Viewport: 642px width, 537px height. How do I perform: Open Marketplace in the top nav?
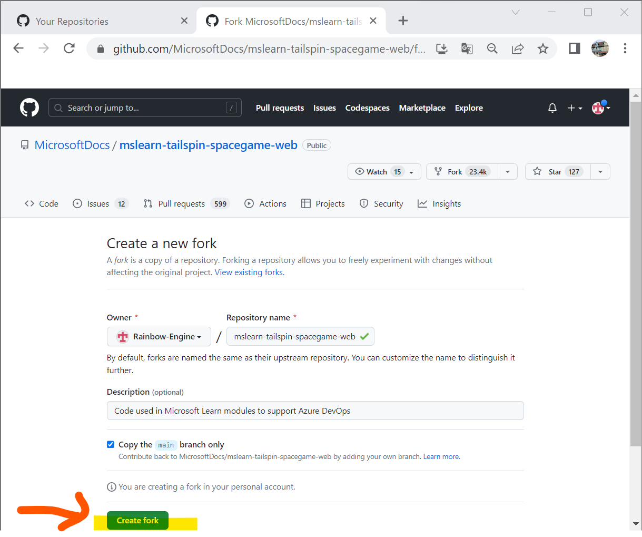point(422,108)
